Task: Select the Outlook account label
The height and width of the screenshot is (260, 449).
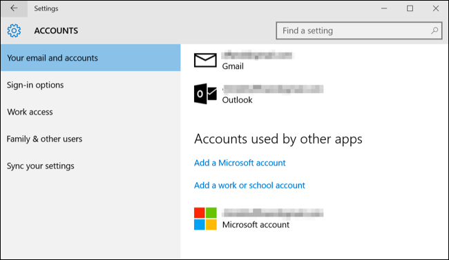Action: [x=237, y=100]
